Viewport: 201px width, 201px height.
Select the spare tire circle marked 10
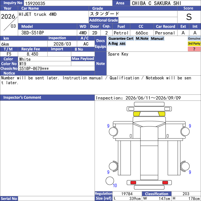[110, 181]
